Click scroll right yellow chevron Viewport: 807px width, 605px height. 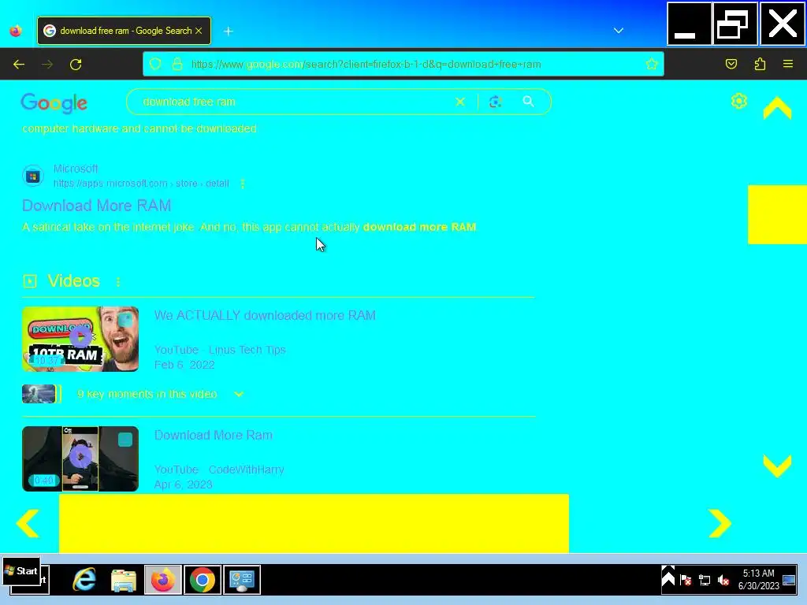tap(720, 523)
